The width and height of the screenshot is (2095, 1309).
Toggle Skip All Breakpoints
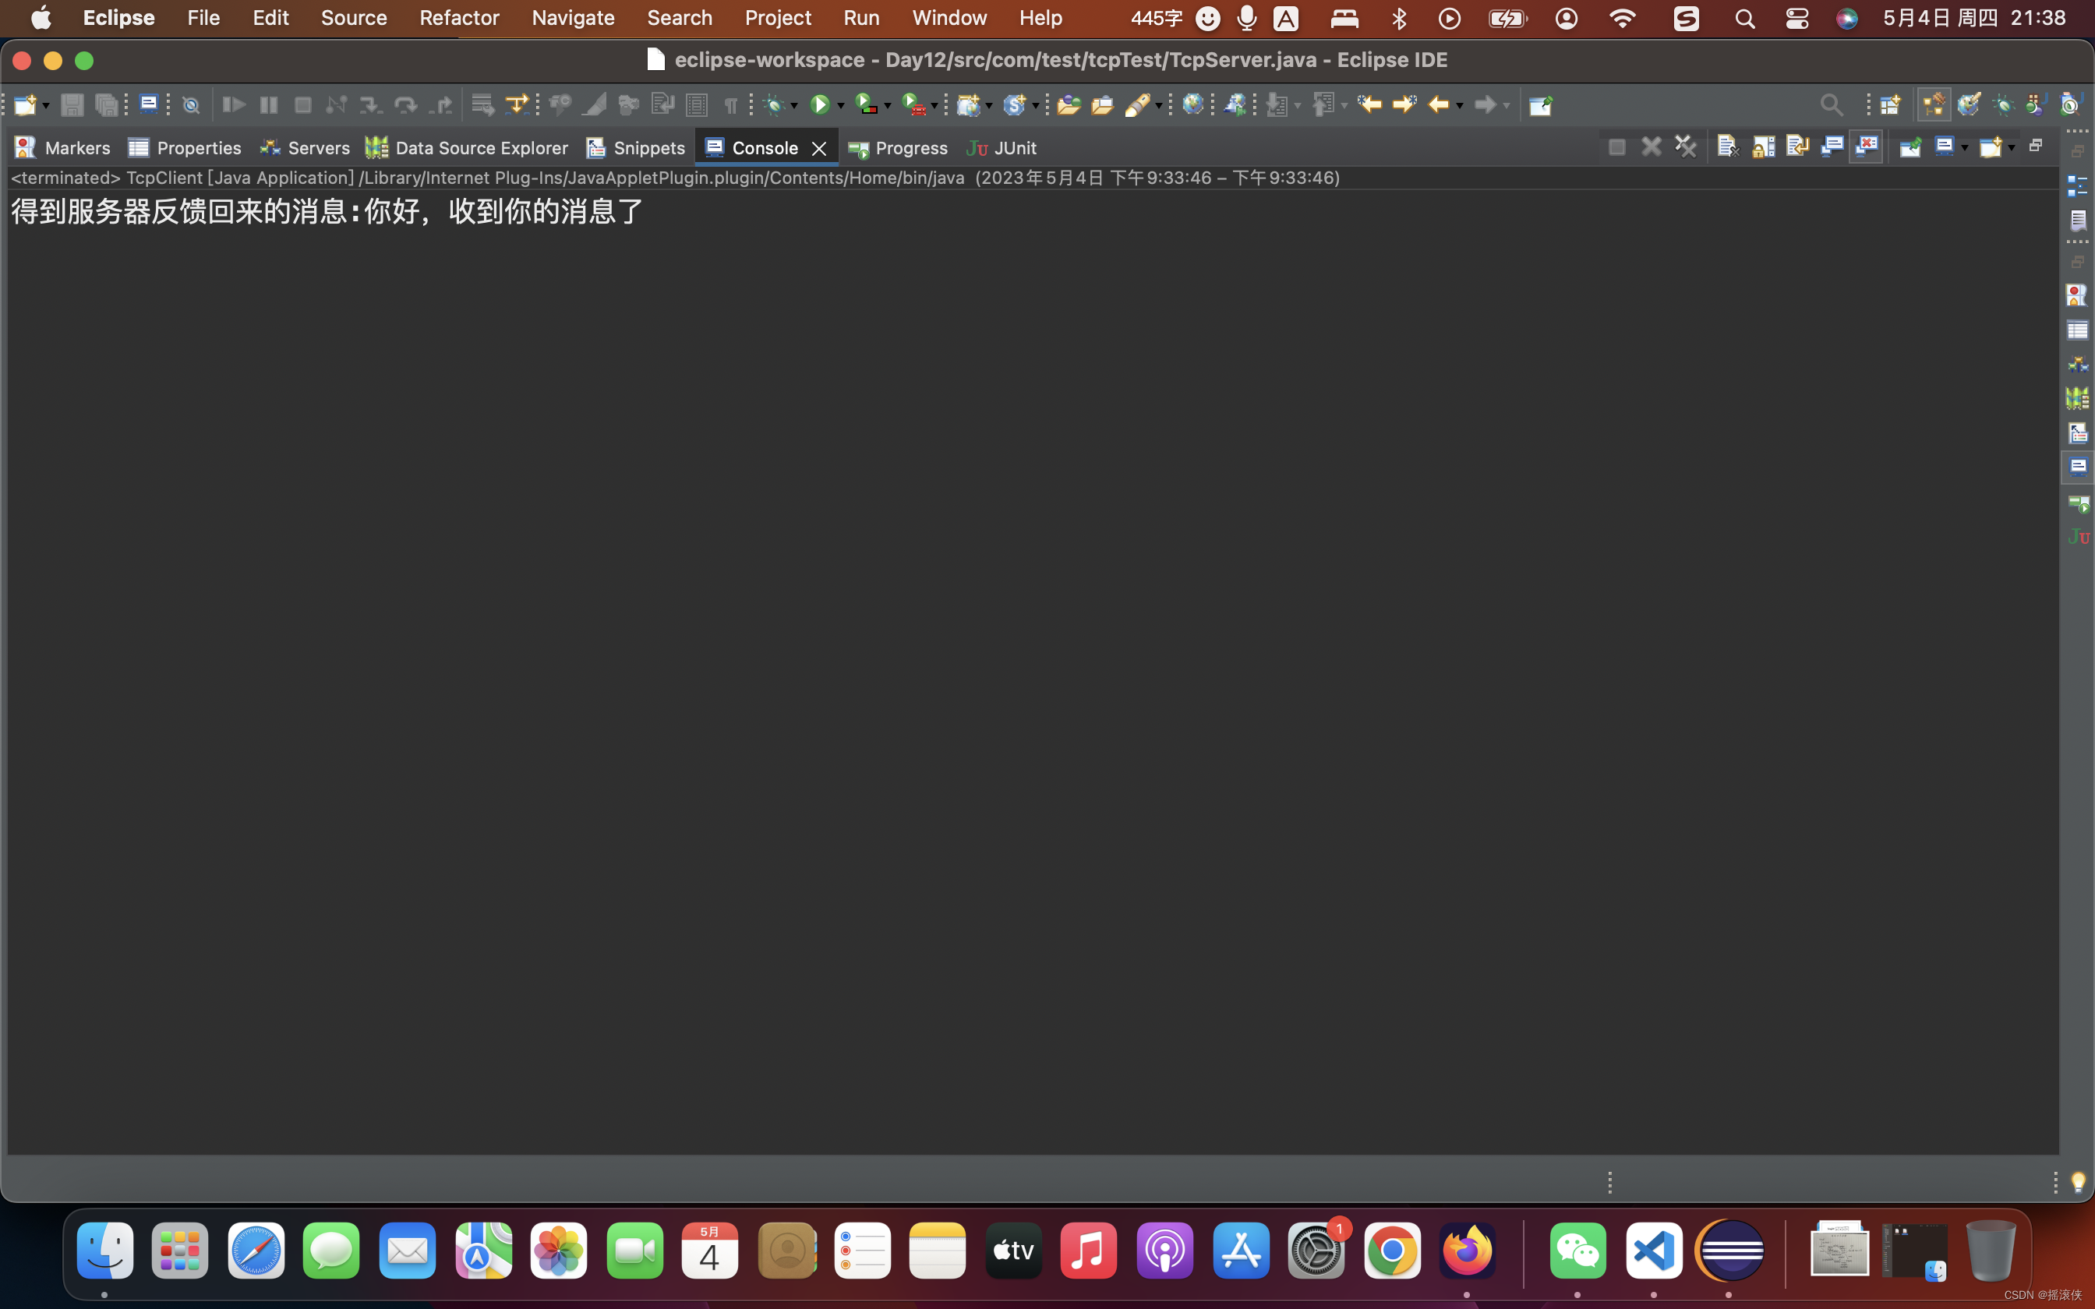pos(191,106)
